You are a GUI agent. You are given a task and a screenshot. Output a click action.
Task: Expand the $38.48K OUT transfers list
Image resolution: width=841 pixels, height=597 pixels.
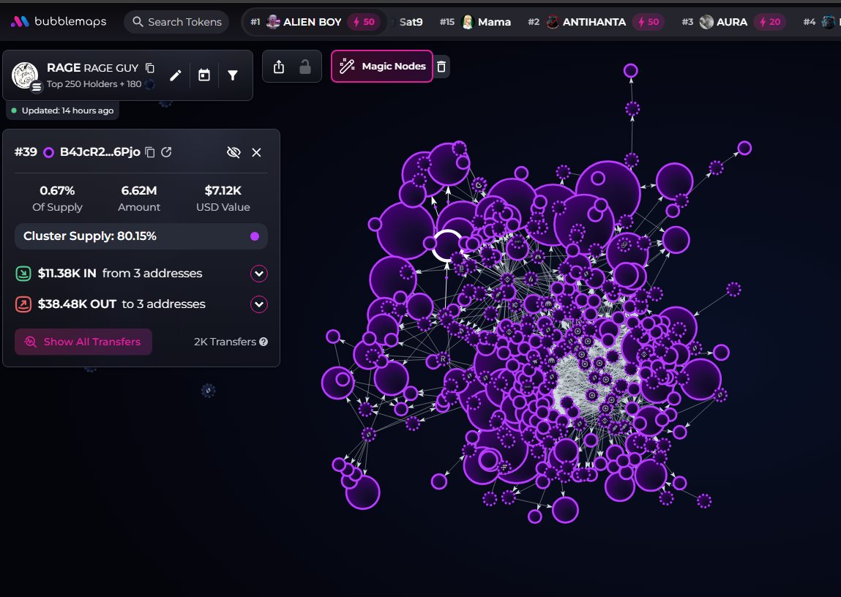coord(259,304)
